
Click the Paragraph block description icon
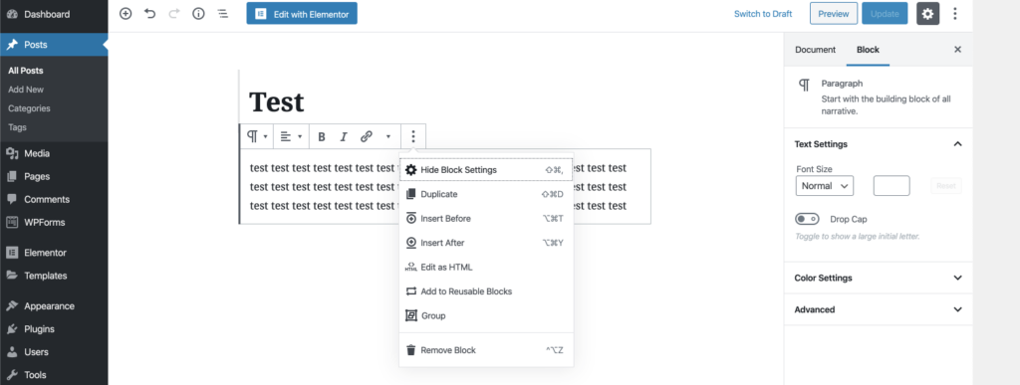(805, 85)
